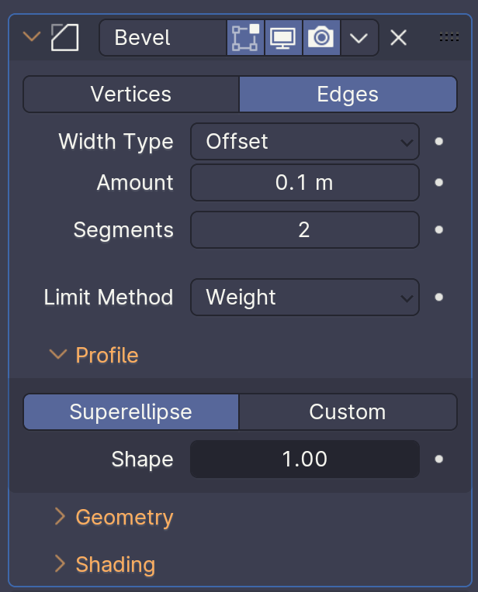Click the Bevel modifier name field

click(x=165, y=37)
